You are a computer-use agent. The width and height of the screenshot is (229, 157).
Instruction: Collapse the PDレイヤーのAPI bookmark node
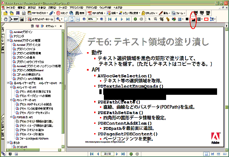coord(11,100)
